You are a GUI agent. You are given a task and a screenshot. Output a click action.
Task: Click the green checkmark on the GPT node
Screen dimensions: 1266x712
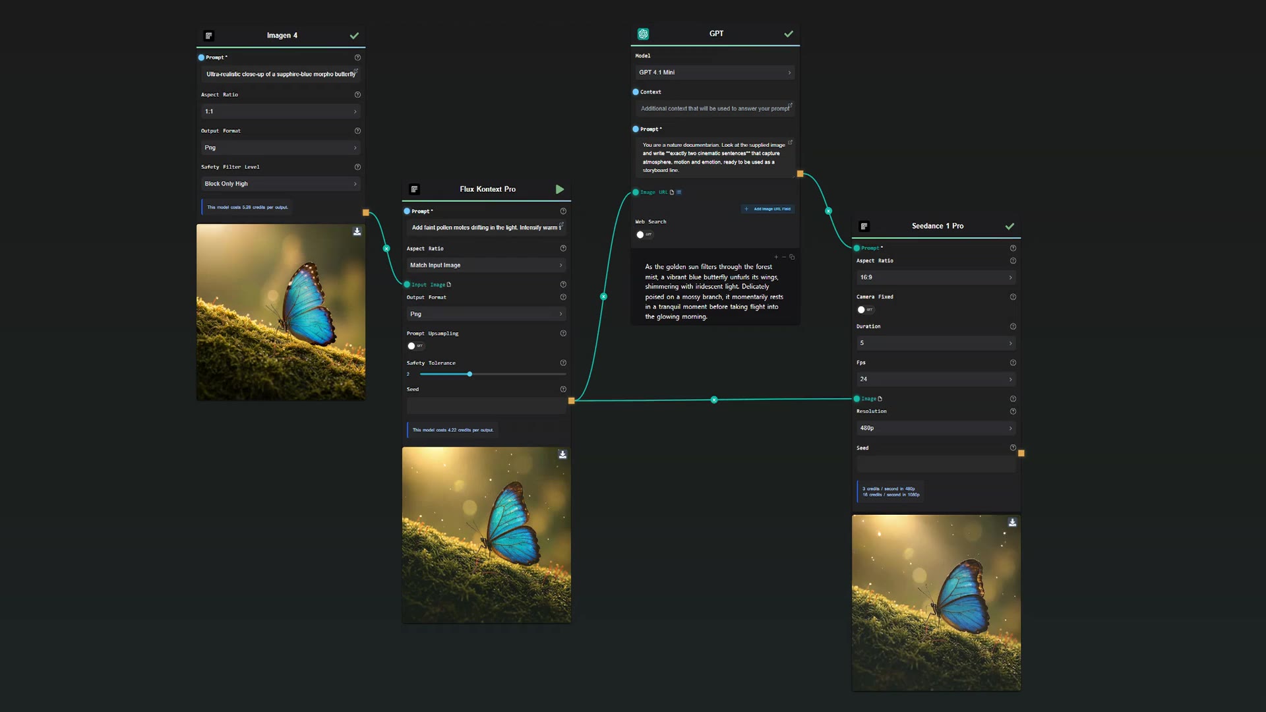pyautogui.click(x=789, y=34)
